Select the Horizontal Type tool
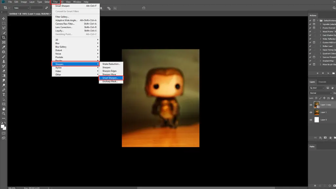Image resolution: width=336 pixels, height=189 pixels. click(4, 95)
